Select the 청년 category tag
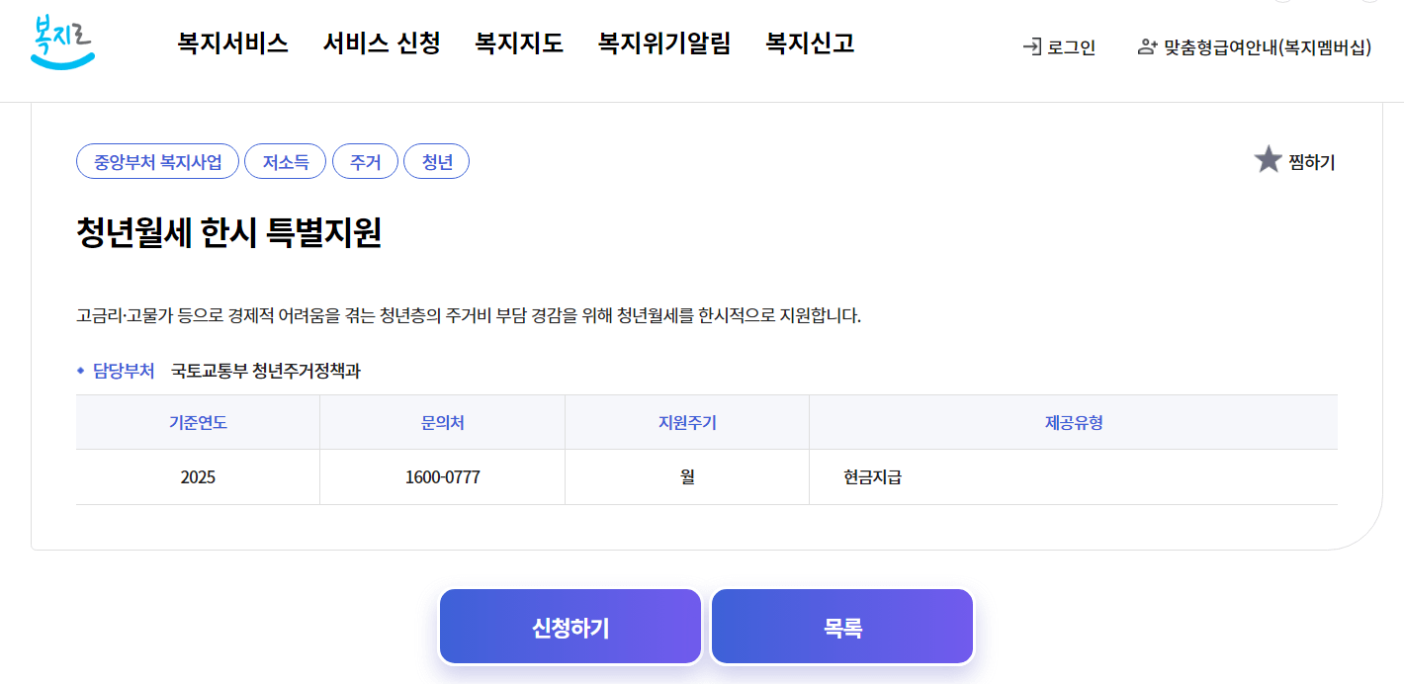 [436, 161]
